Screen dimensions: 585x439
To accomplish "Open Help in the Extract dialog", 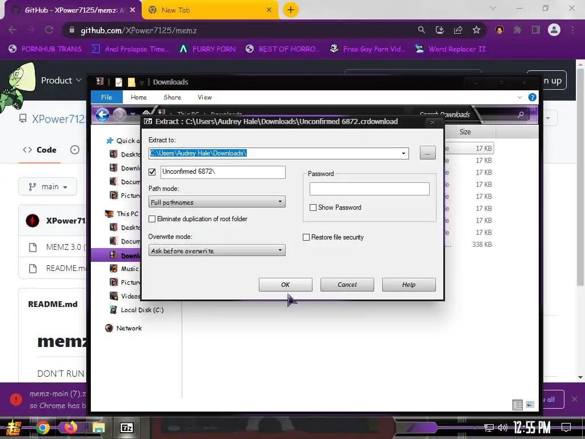I will pos(408,285).
